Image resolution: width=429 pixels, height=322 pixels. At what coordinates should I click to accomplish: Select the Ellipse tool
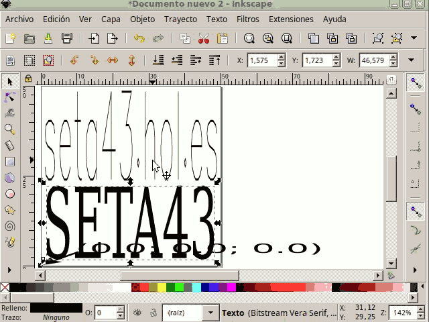(x=9, y=194)
